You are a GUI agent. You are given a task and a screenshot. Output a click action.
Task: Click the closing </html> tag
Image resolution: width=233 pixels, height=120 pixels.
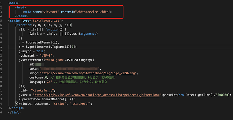(x=14, y=113)
